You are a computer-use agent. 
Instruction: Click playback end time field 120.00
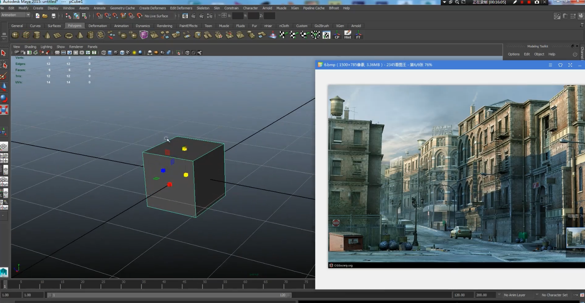click(x=463, y=295)
